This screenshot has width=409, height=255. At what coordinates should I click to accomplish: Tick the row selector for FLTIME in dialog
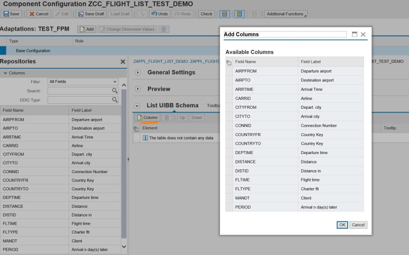click(x=229, y=180)
